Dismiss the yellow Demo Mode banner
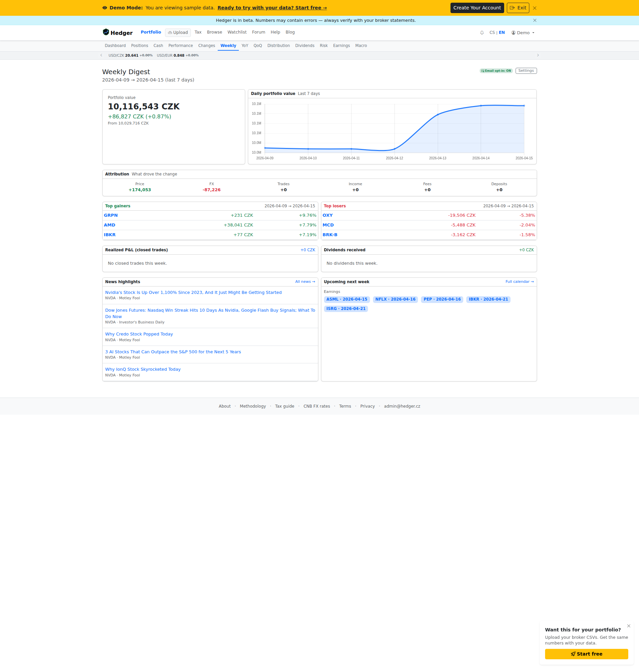 point(534,8)
